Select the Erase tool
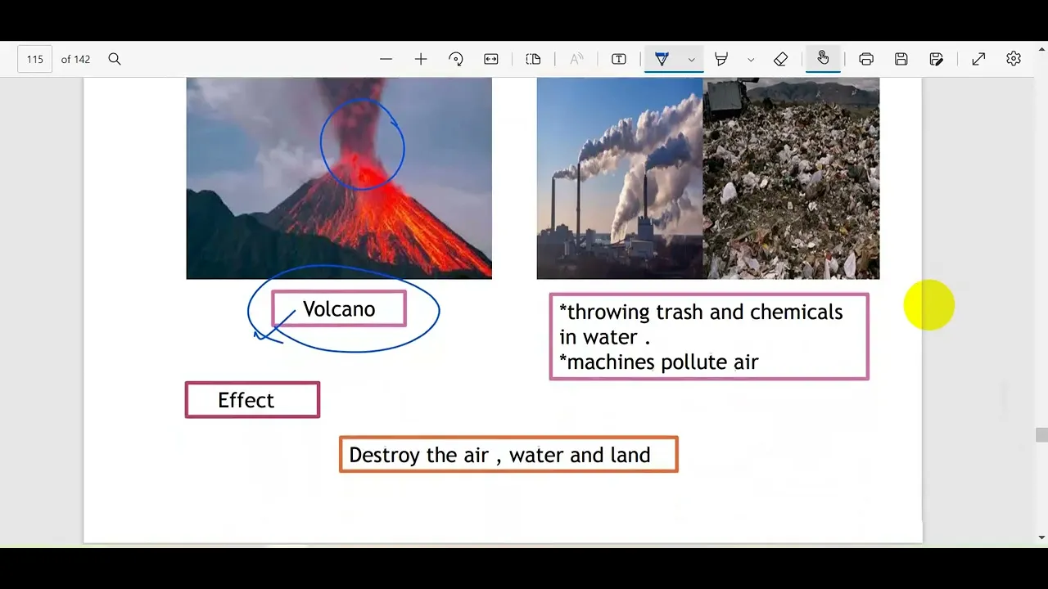This screenshot has width=1048, height=589. pyautogui.click(x=780, y=59)
